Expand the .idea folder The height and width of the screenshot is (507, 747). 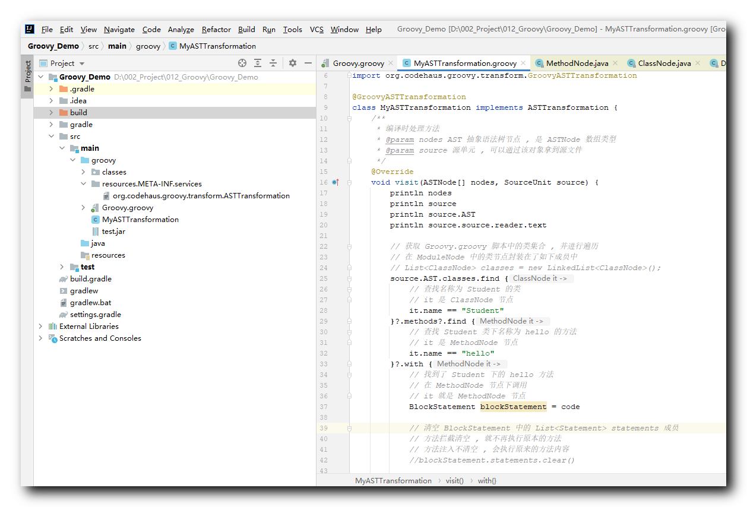coord(51,100)
